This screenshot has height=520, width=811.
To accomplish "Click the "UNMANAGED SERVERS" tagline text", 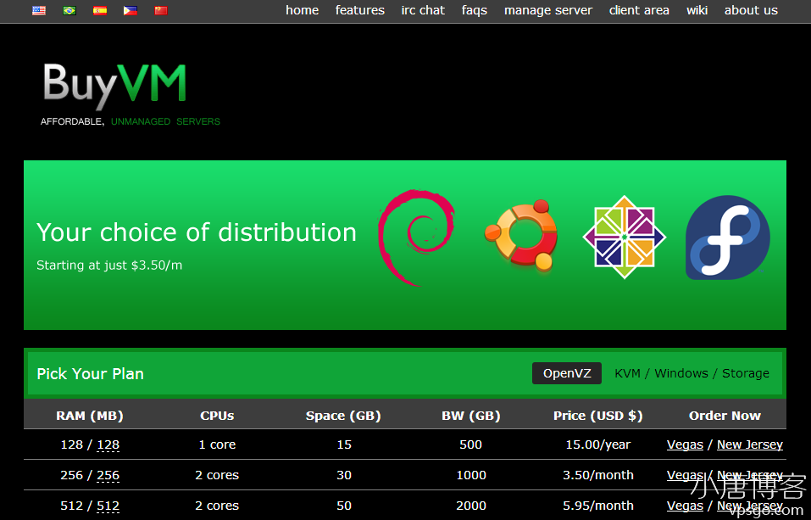I will tap(165, 121).
